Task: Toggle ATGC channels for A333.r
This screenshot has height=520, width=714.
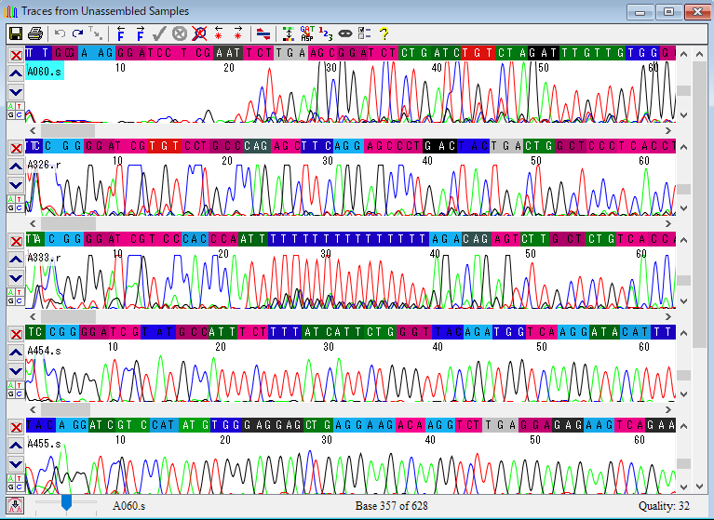Action: tap(15, 297)
